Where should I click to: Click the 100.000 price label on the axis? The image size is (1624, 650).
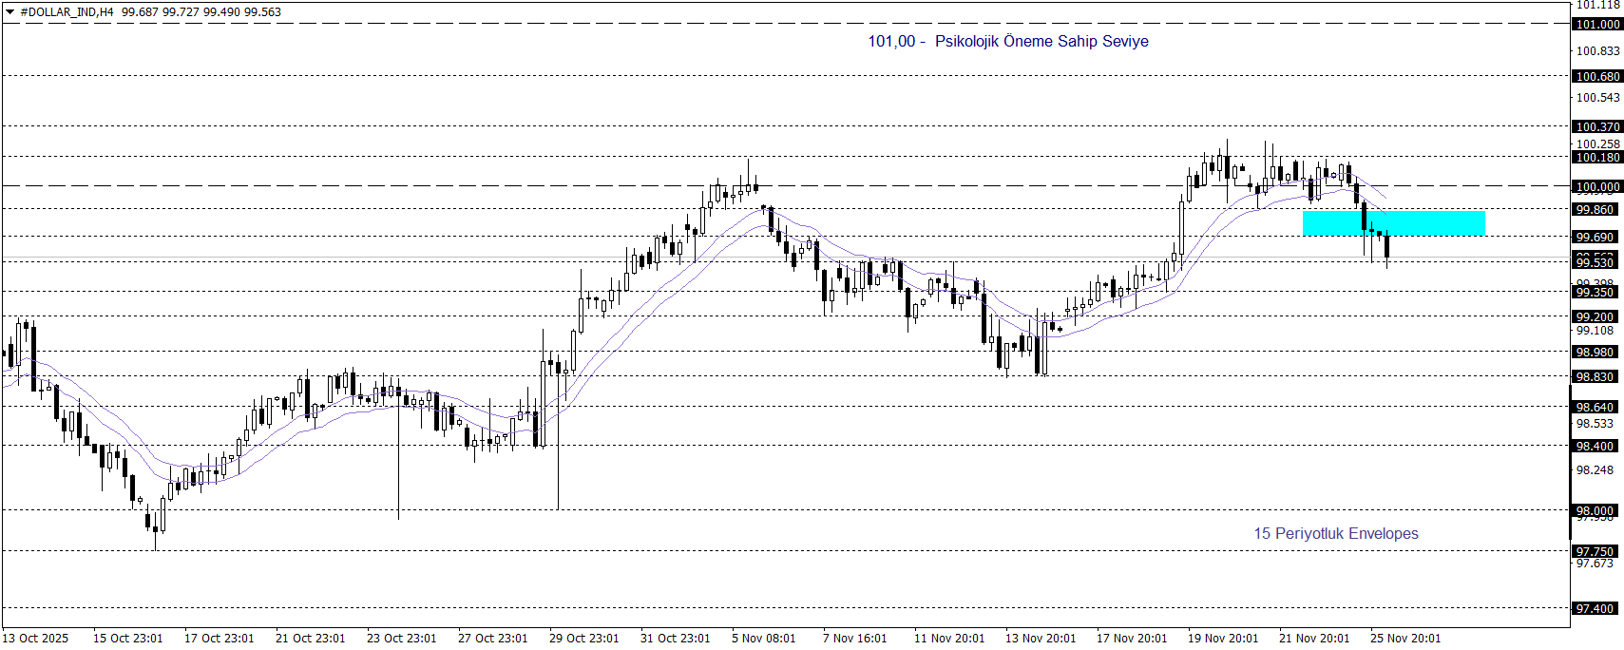coord(1596,187)
